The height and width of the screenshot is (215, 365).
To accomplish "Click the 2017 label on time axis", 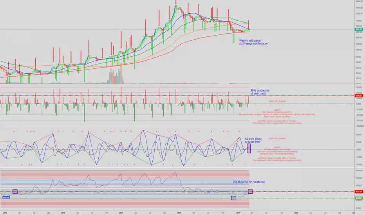I will 121,213.
